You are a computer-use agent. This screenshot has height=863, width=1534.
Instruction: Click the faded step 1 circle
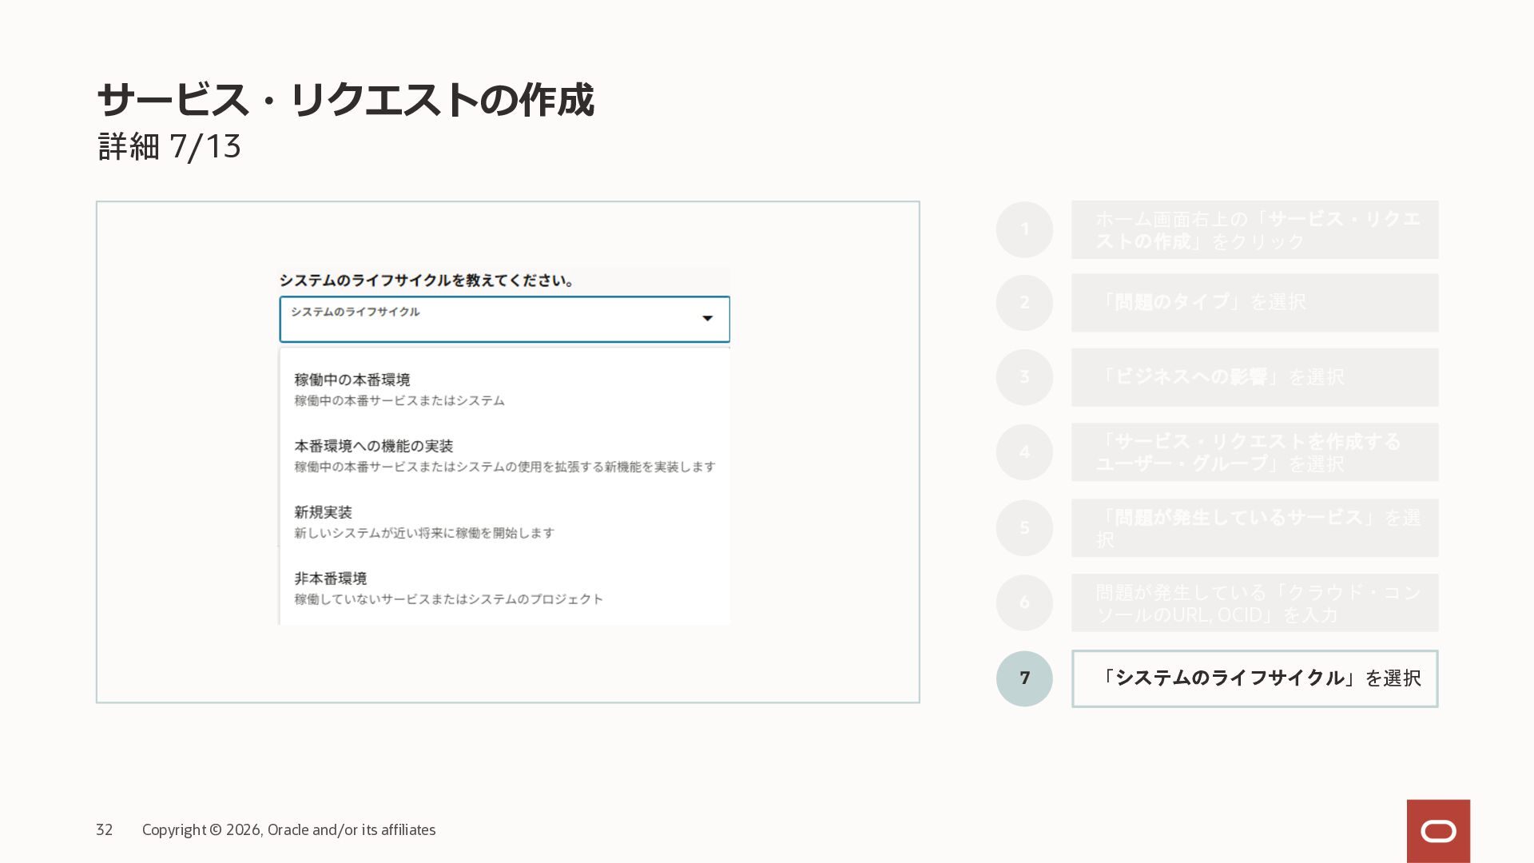pos(1024,229)
